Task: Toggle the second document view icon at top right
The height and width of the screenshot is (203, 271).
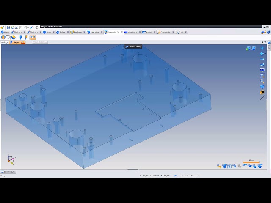Action: pos(254,48)
